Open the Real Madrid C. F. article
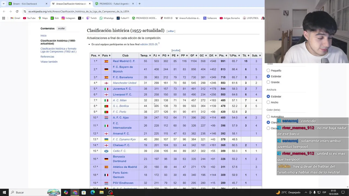The width and height of the screenshot is (349, 196). click(124, 61)
